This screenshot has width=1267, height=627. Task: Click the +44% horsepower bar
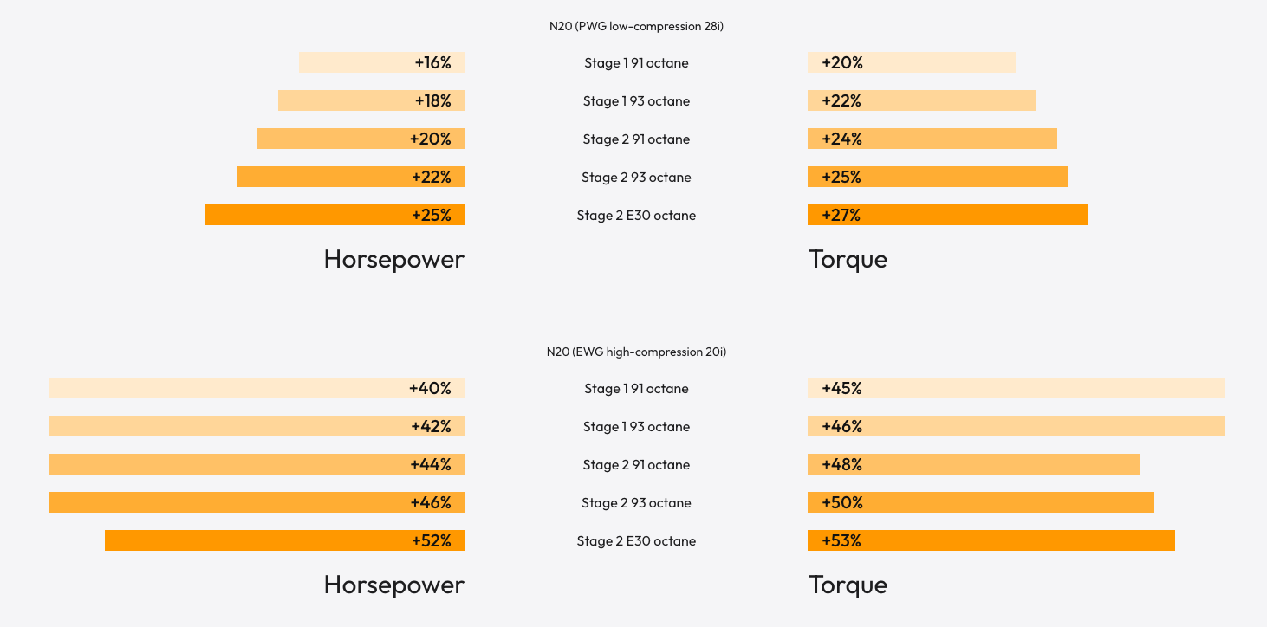257,464
